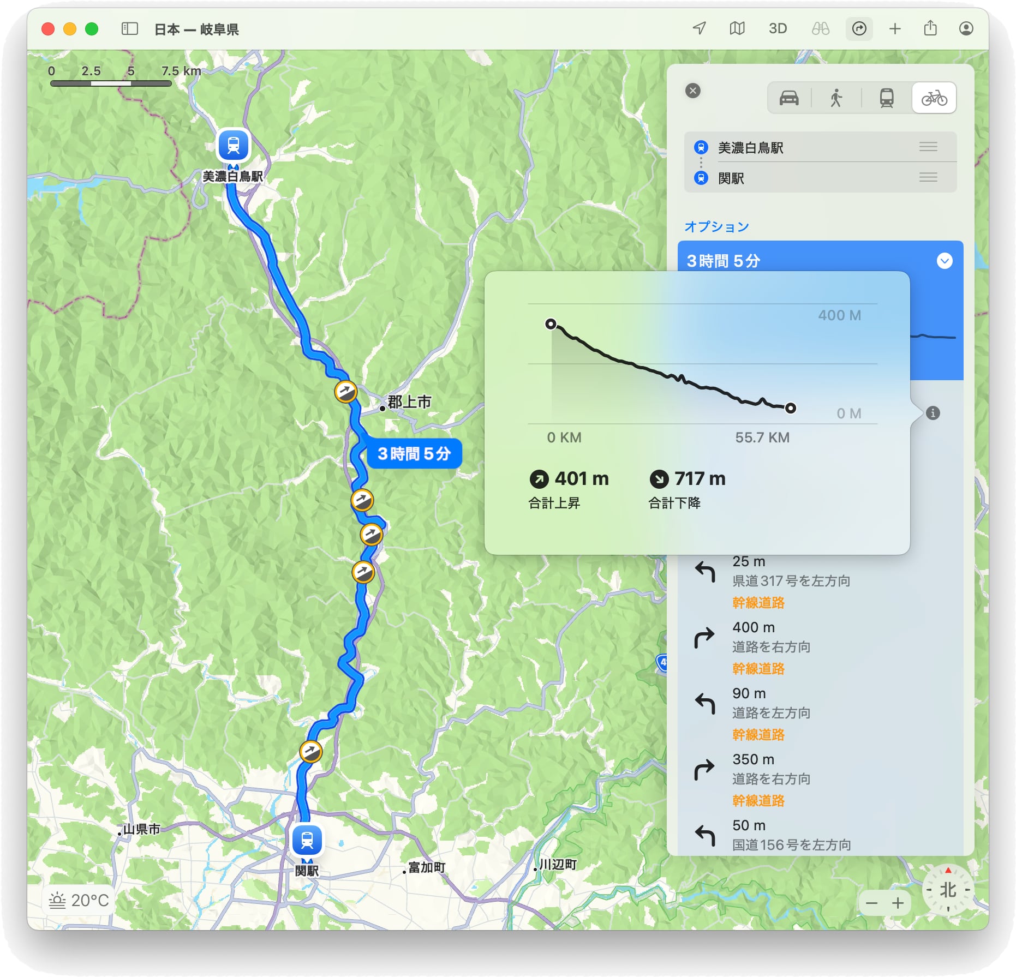The image size is (1016, 977).
Task: Click the add plus icon in toolbar
Action: coord(895,28)
